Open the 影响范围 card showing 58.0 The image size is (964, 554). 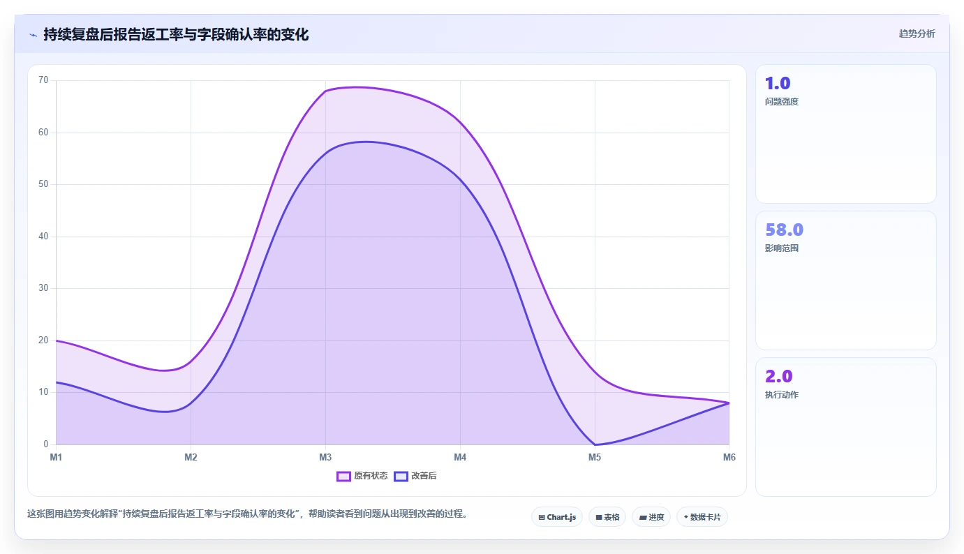tap(845, 280)
